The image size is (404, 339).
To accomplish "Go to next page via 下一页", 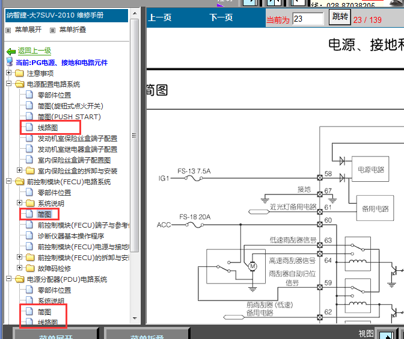I will point(221,18).
